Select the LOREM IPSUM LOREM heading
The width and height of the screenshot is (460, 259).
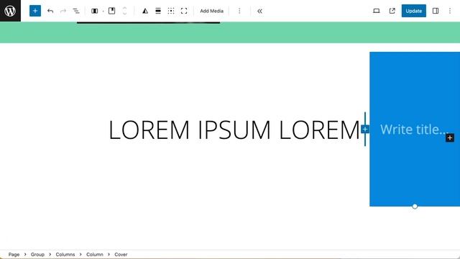[x=234, y=129]
